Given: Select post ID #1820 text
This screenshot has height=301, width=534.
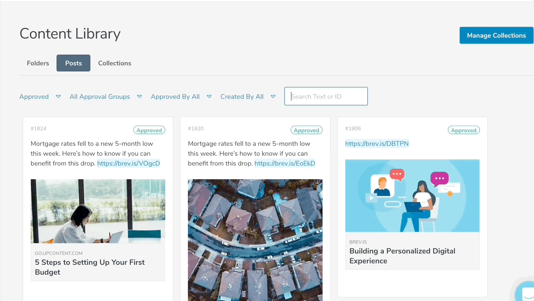Looking at the screenshot, I should tap(196, 128).
